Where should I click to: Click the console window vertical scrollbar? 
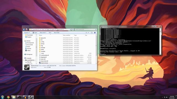point(160,41)
